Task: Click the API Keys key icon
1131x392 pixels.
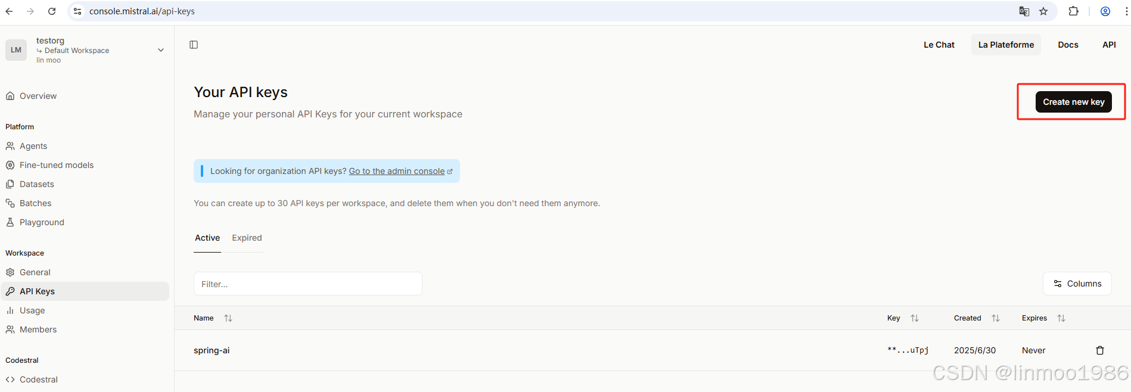Action: point(10,291)
